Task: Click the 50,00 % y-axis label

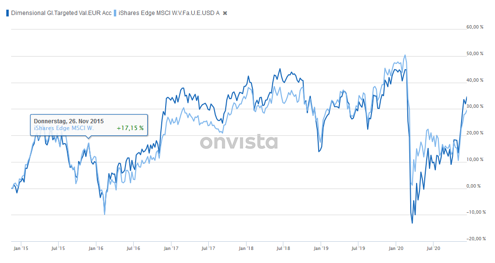Action: (x=475, y=54)
